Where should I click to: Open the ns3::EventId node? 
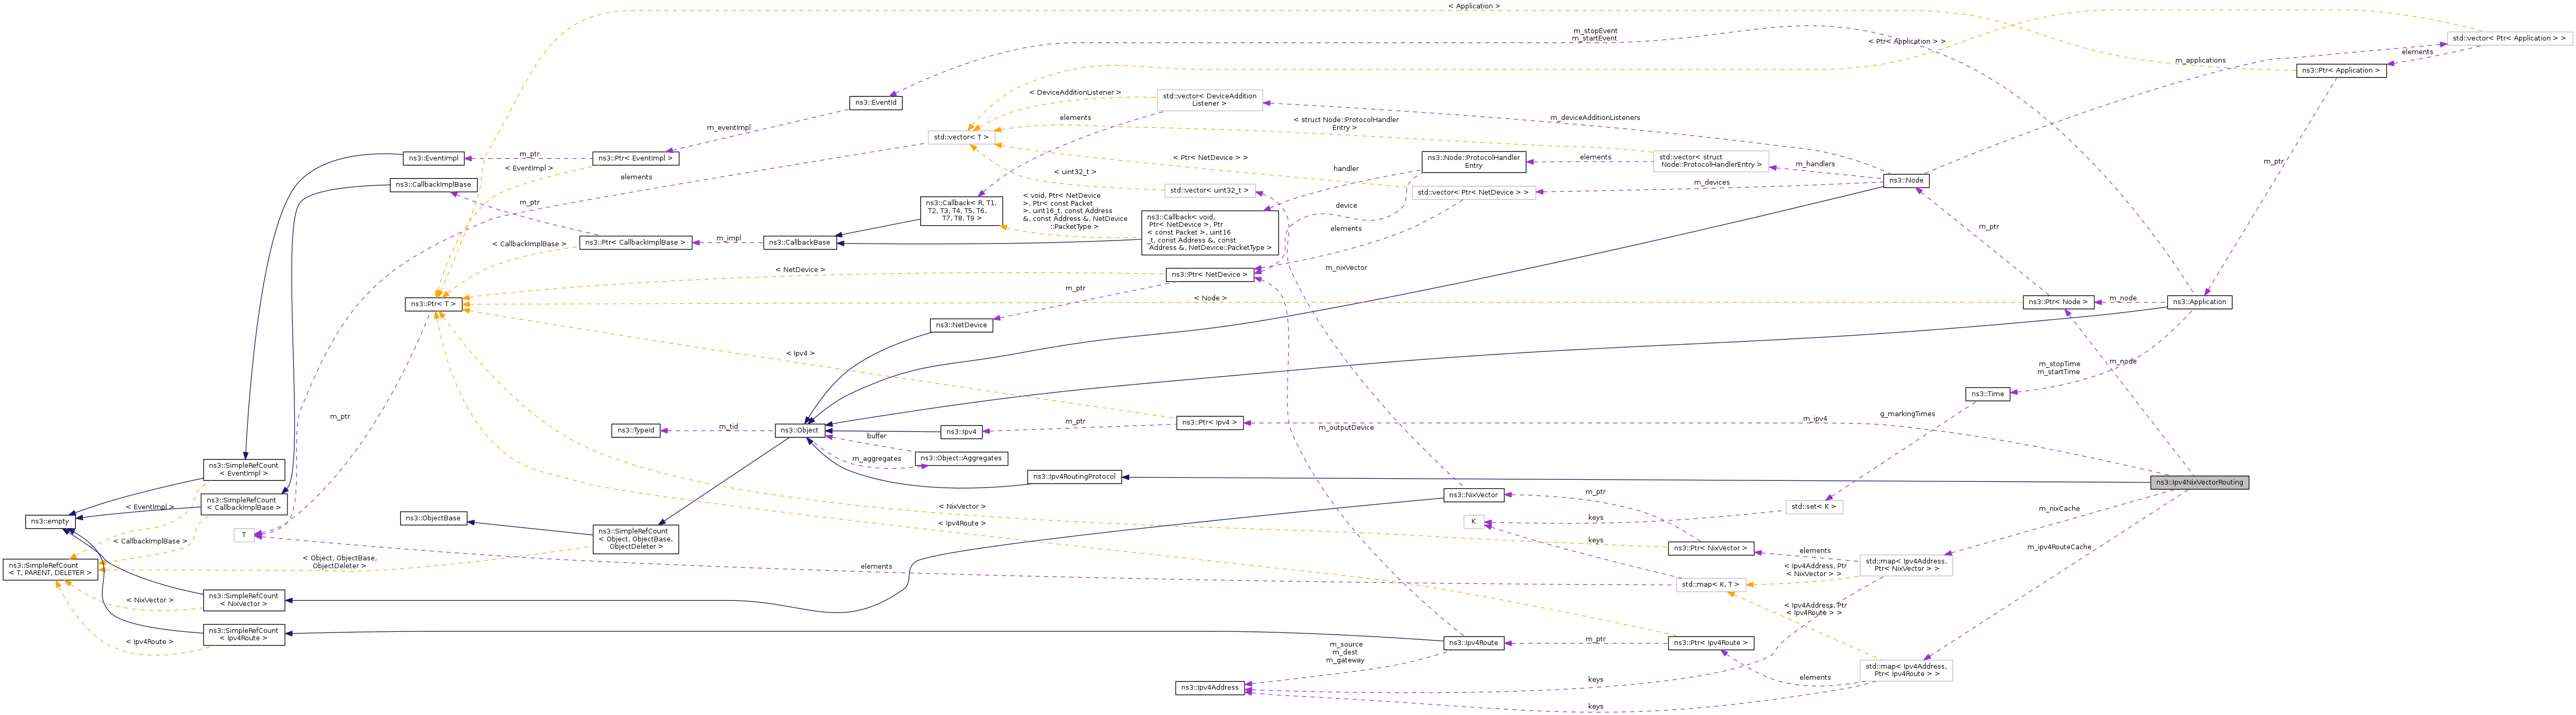click(876, 103)
